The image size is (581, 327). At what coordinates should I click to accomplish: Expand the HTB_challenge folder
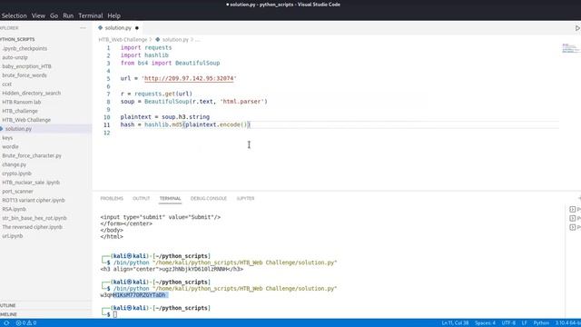pos(20,111)
